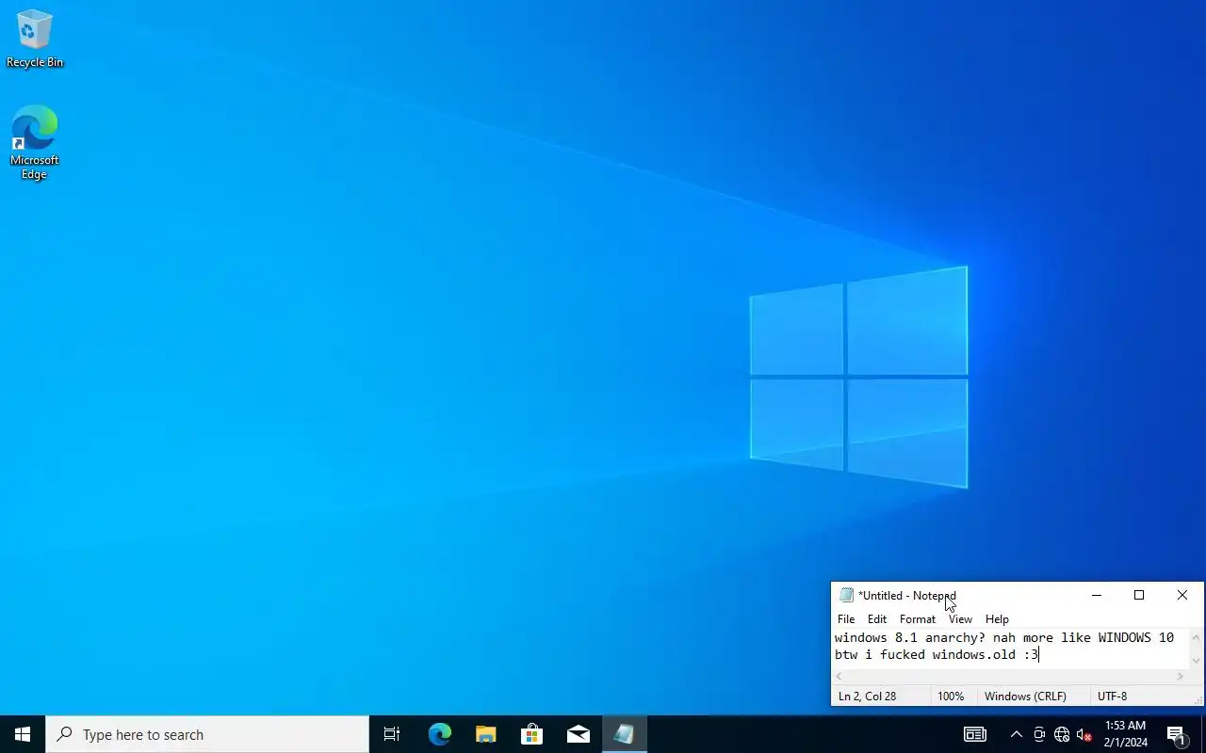The image size is (1206, 753).
Task: Close the Notepad window
Action: pyautogui.click(x=1182, y=595)
